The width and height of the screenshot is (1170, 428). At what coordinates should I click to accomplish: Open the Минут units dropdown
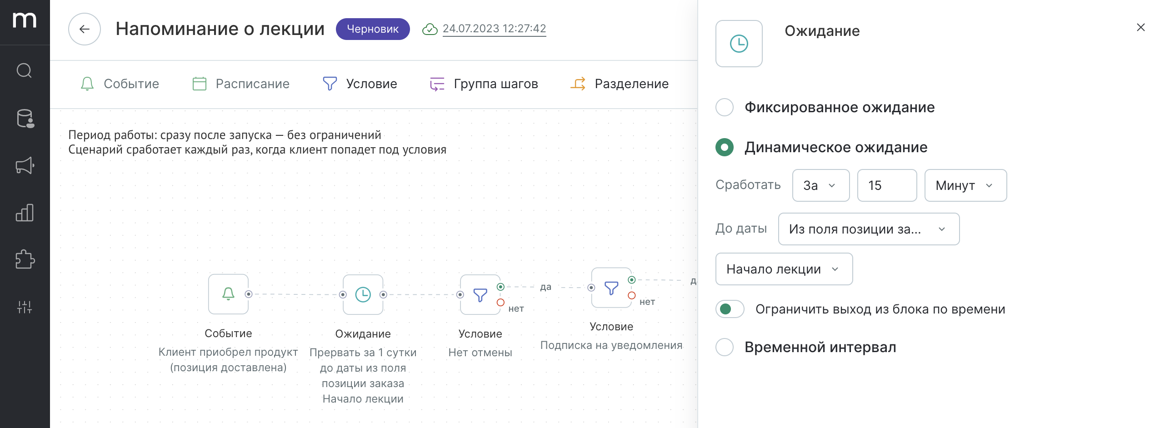coord(965,185)
